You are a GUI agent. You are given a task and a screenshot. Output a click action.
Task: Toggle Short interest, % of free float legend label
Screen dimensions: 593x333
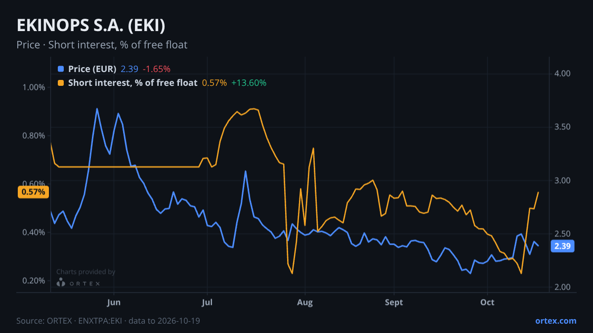pyautogui.click(x=133, y=83)
